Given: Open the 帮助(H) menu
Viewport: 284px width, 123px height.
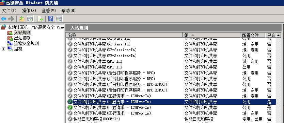Looking at the screenshot, I should (x=68, y=11).
